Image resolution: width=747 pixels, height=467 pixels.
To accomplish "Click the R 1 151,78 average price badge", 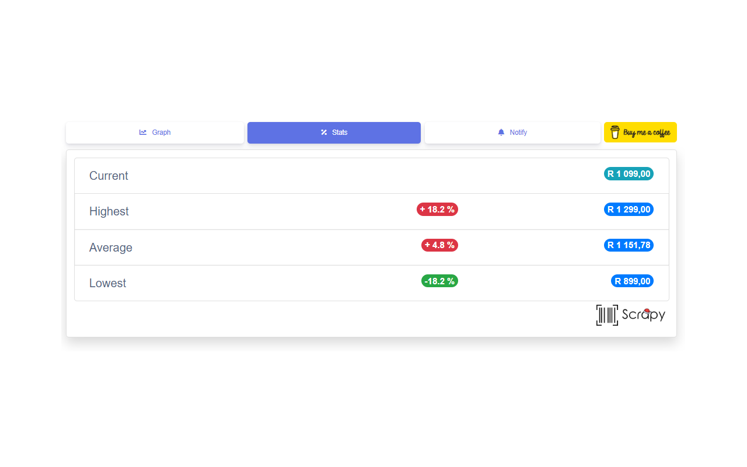I will pos(629,245).
